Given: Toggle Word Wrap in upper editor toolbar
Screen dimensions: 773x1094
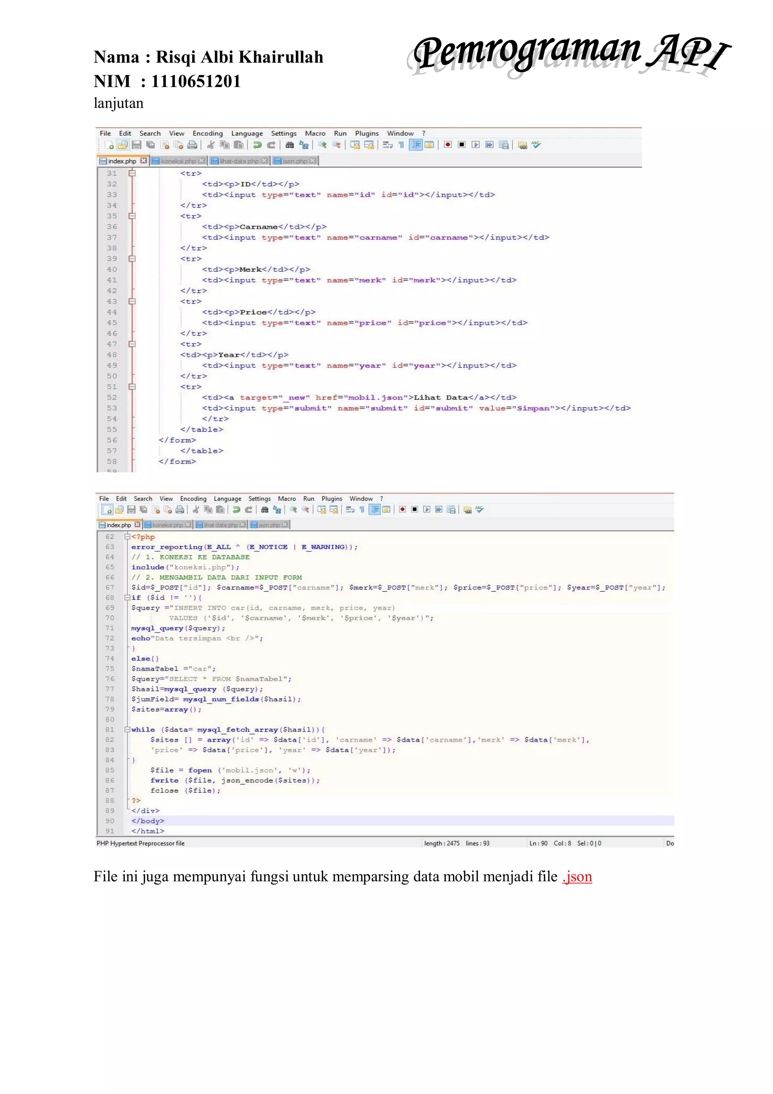Looking at the screenshot, I should click(387, 145).
